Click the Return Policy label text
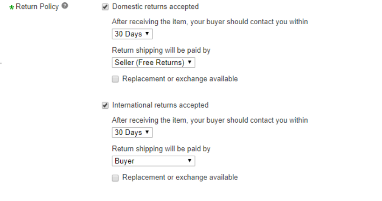Viewport: 382px width, 201px height. point(37,7)
